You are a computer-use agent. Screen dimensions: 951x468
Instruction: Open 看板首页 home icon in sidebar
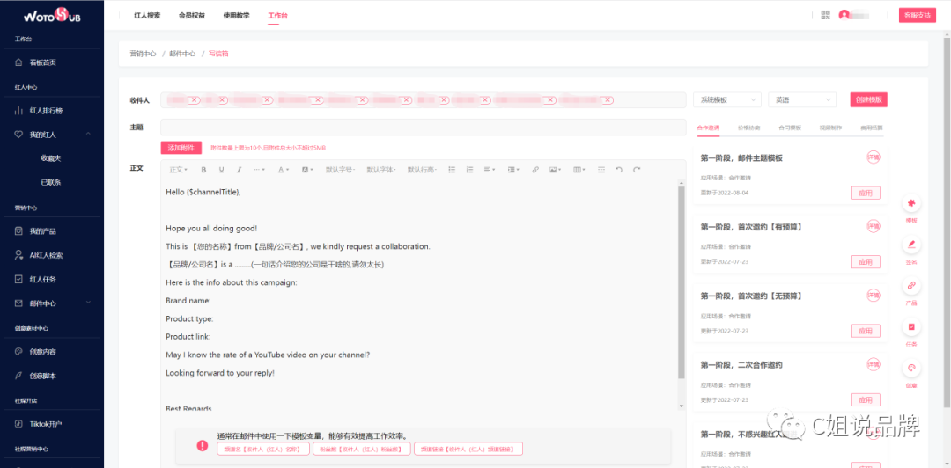[x=18, y=62]
